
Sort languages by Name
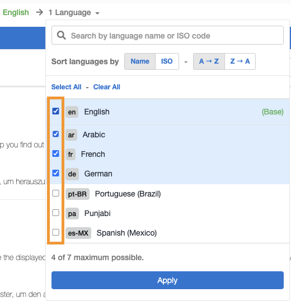click(x=140, y=61)
